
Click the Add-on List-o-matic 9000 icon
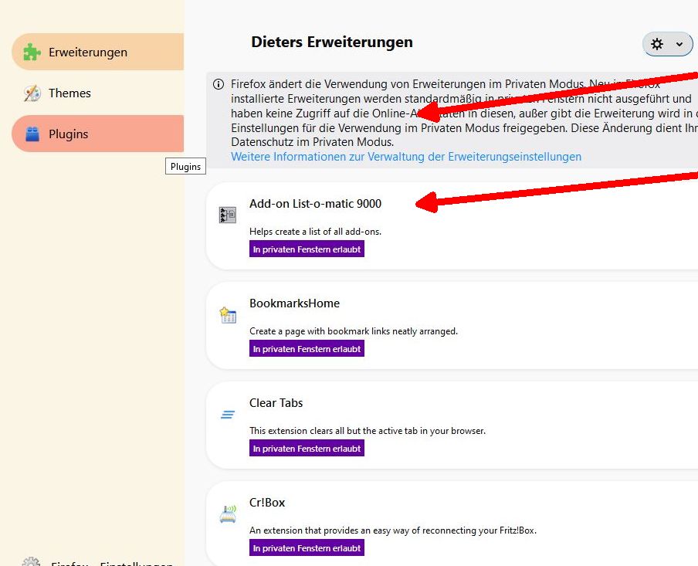coord(228,215)
